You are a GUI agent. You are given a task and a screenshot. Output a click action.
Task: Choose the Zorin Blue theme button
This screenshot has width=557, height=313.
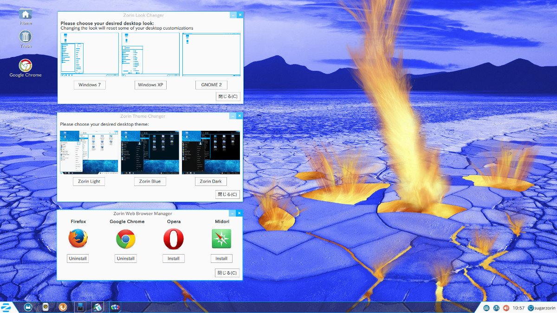coord(150,181)
